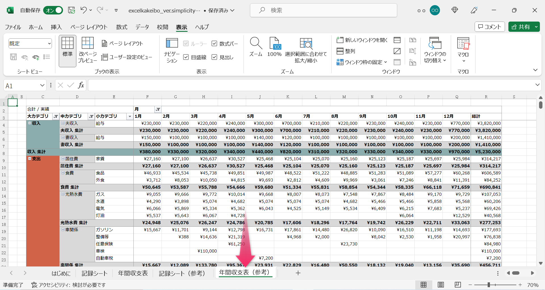The width and height of the screenshot is (545, 290).
Task: Open the 大カテゴリ filter dropdown
Action: point(56,116)
